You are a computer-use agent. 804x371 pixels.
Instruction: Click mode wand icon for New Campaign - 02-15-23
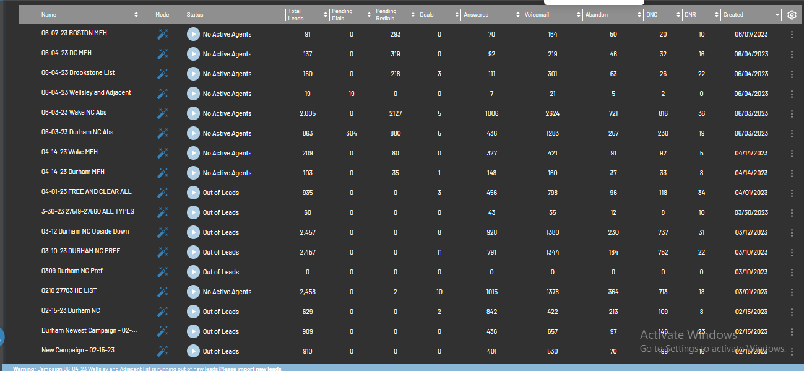coord(162,351)
